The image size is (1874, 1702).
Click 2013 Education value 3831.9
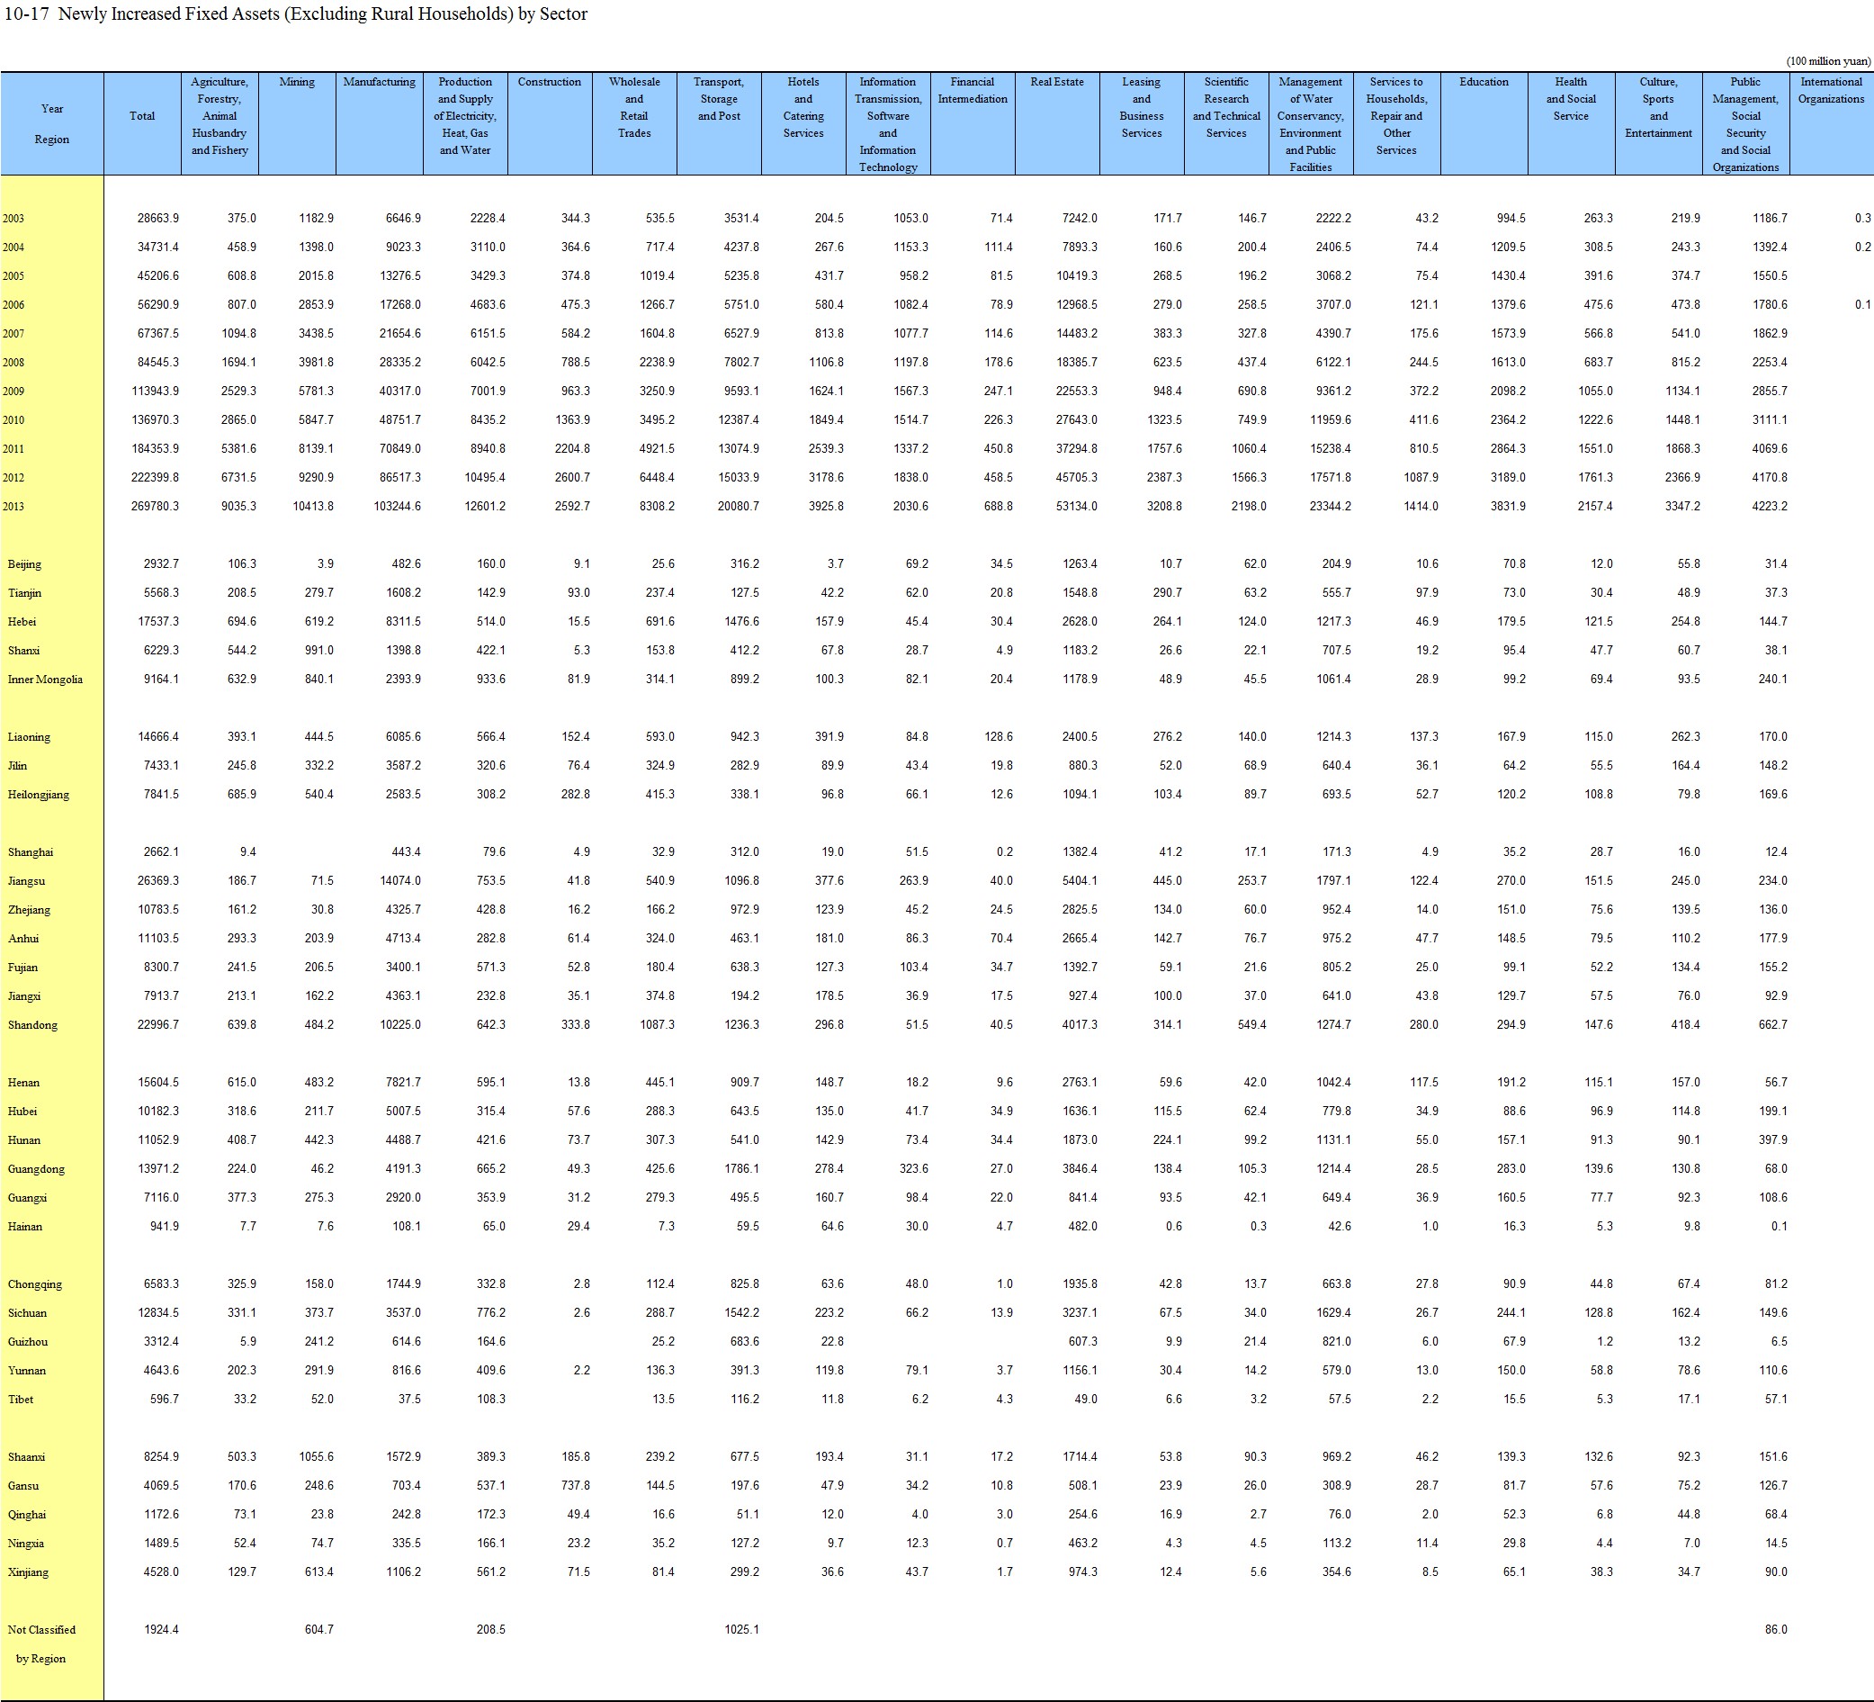1508,507
